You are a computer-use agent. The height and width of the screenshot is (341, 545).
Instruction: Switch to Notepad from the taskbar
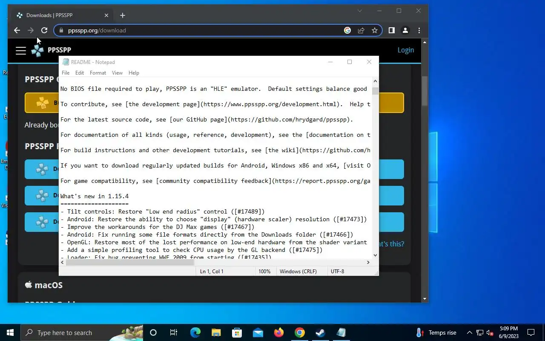click(x=341, y=332)
